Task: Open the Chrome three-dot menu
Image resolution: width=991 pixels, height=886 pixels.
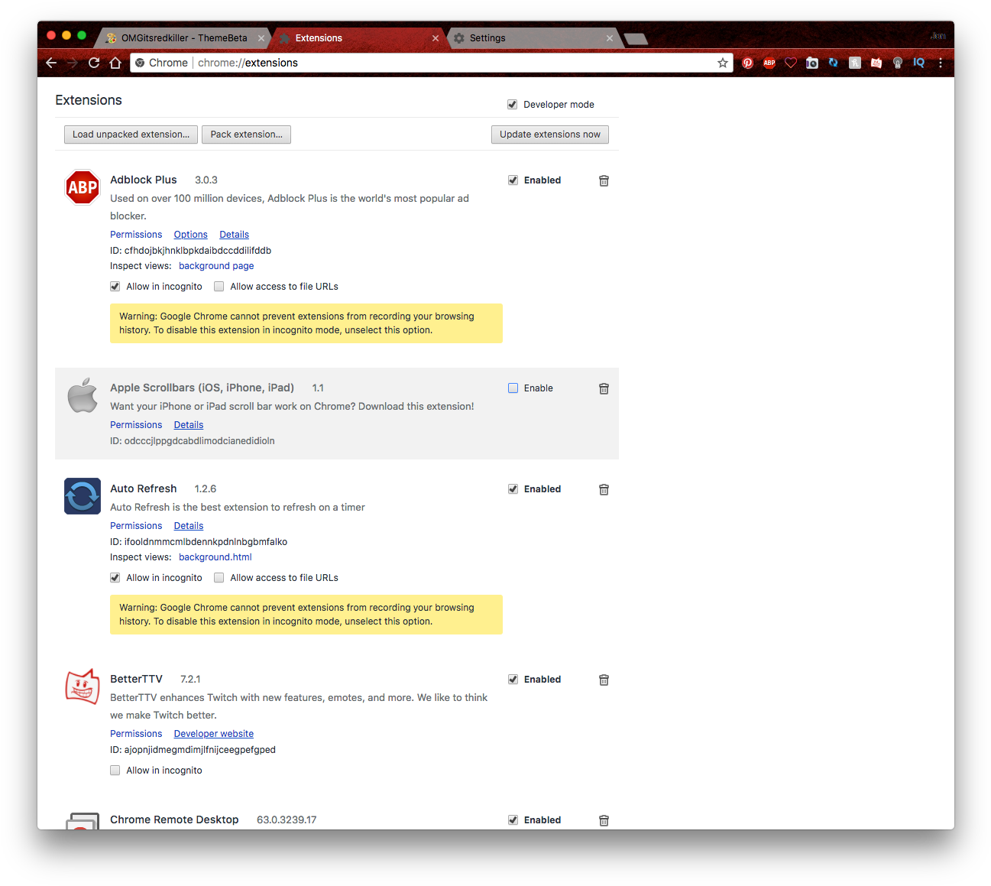Action: tap(941, 63)
